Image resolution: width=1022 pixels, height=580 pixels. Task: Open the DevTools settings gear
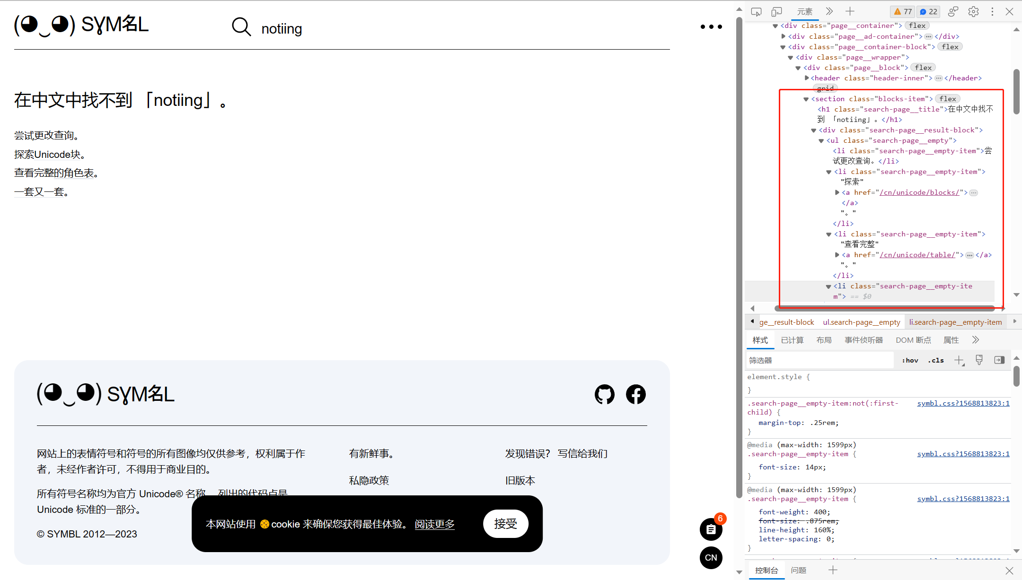(x=973, y=12)
